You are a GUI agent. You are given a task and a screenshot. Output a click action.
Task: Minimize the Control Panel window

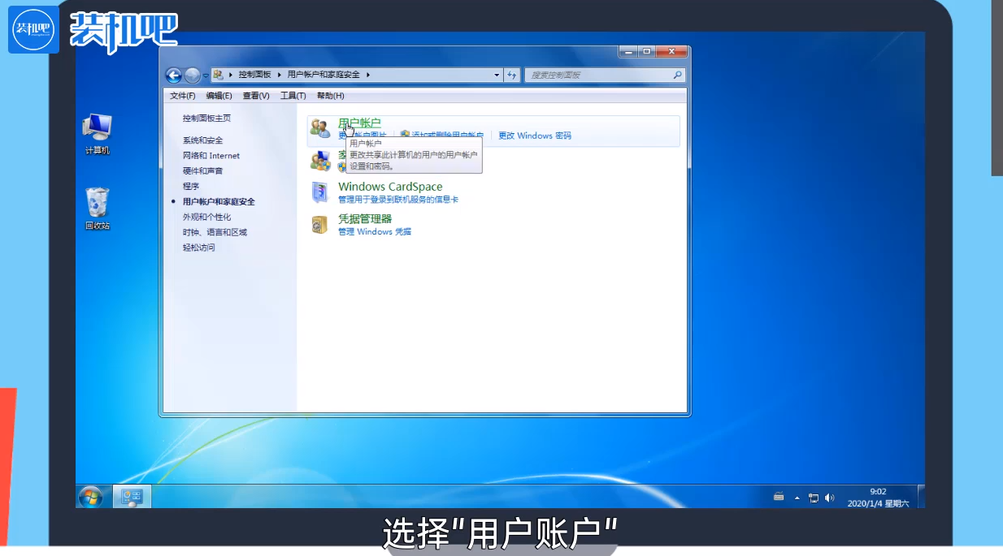[x=627, y=52]
